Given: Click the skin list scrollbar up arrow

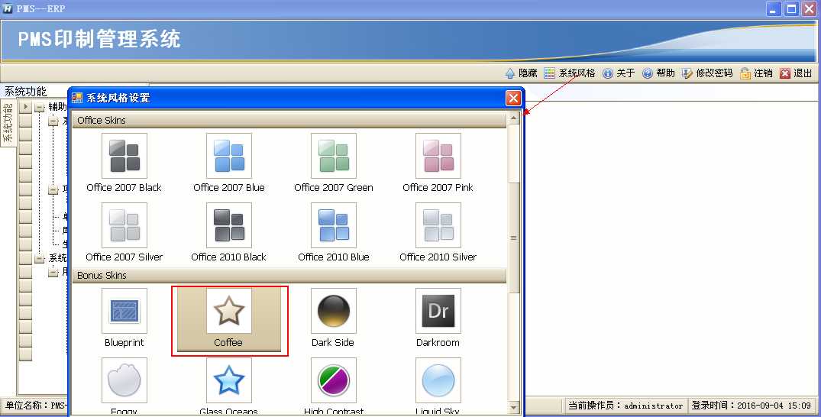Looking at the screenshot, I should [x=514, y=118].
